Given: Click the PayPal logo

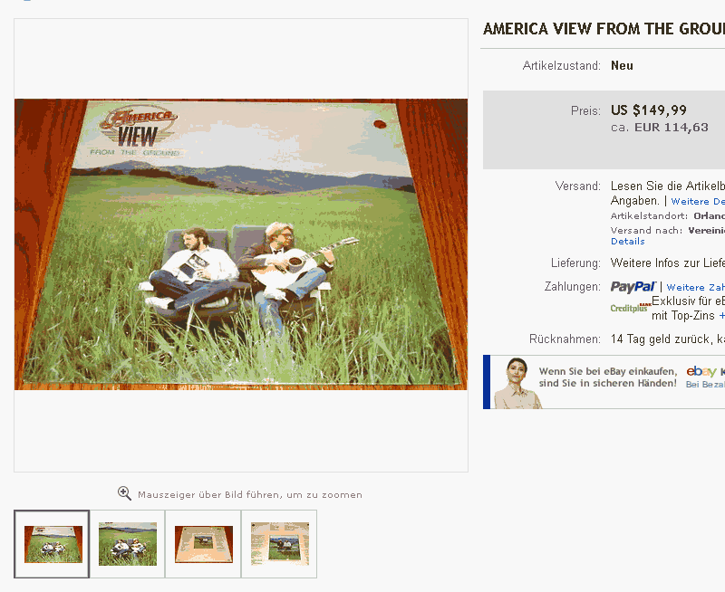Looking at the screenshot, I should point(633,287).
